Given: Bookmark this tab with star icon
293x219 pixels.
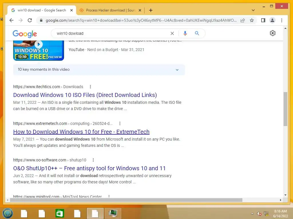Looking at the screenshot, I should [252, 20].
